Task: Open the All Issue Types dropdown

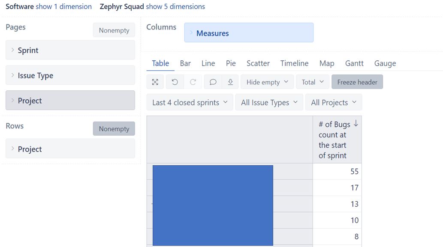Action: tap(269, 102)
